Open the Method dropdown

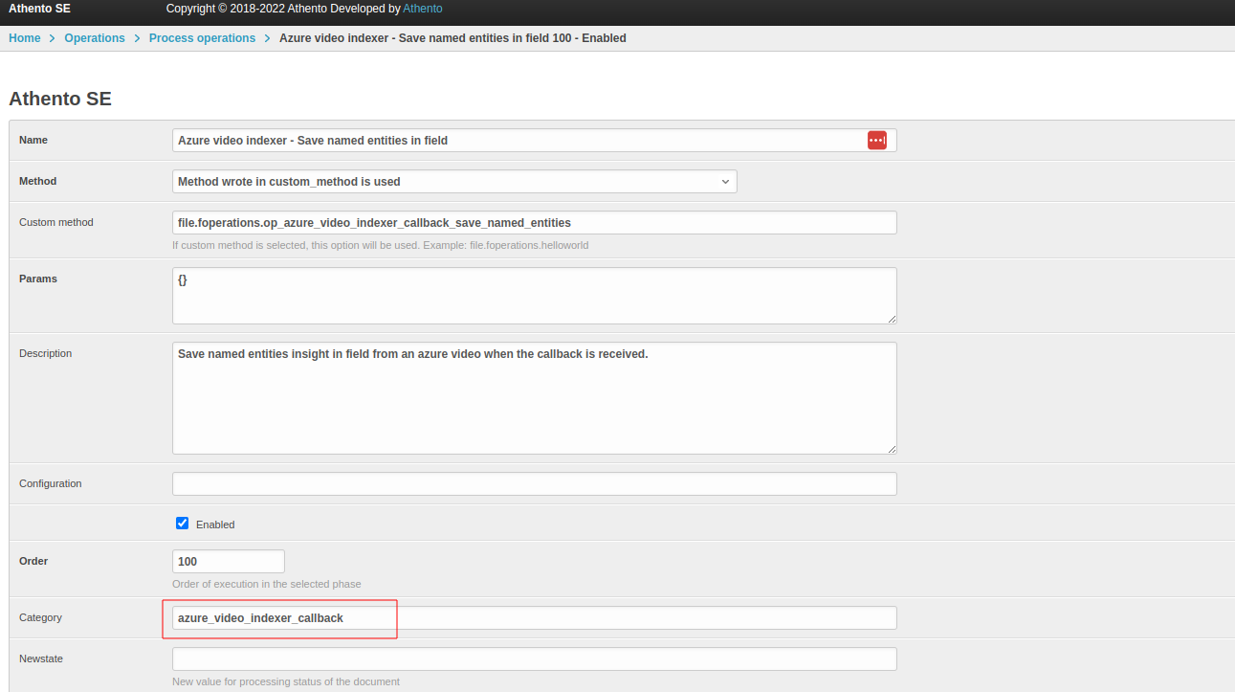(x=454, y=181)
